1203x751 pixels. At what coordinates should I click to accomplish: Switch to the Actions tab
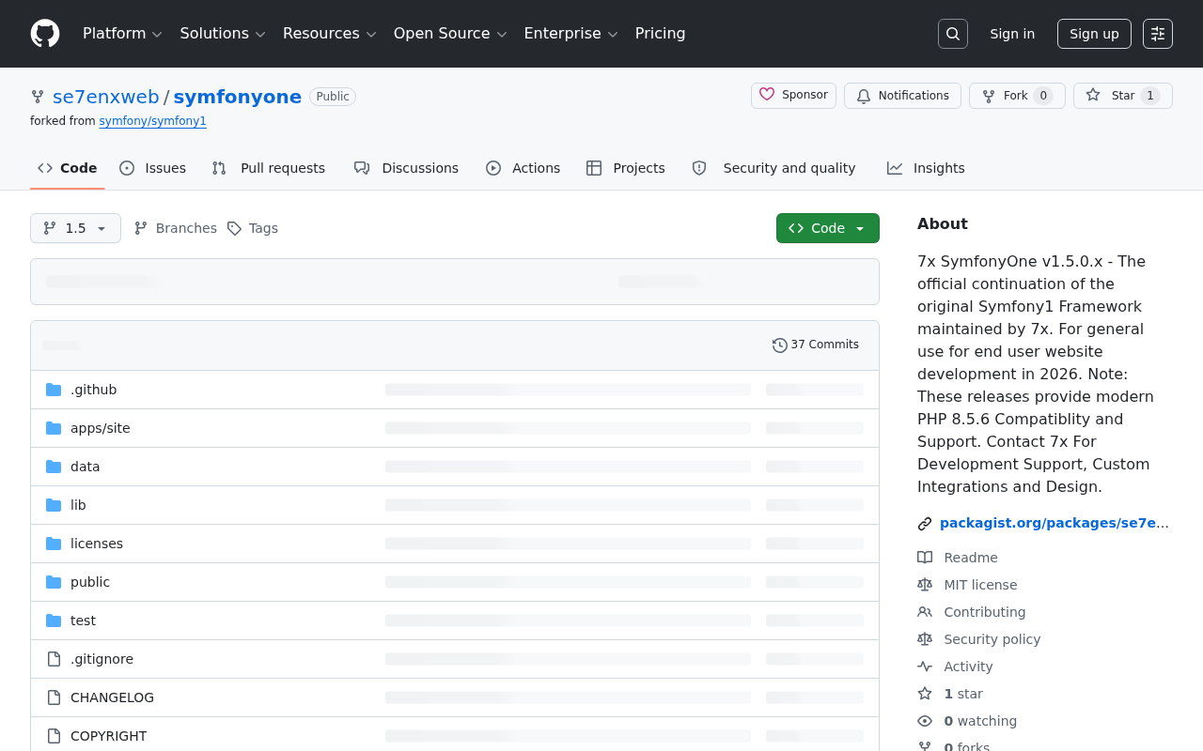point(523,168)
